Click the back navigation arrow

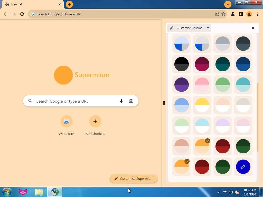6,14
